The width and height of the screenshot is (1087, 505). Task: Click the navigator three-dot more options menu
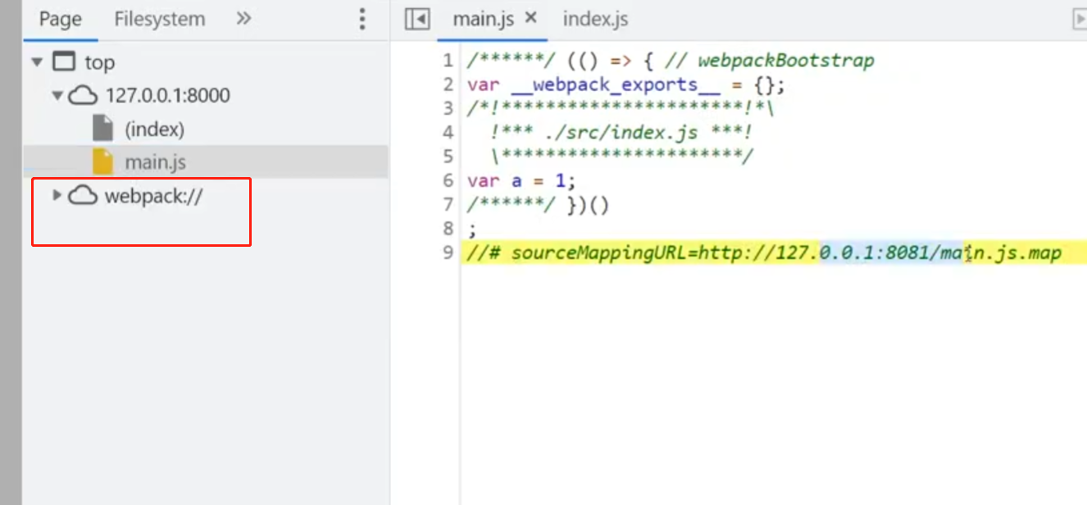[362, 20]
